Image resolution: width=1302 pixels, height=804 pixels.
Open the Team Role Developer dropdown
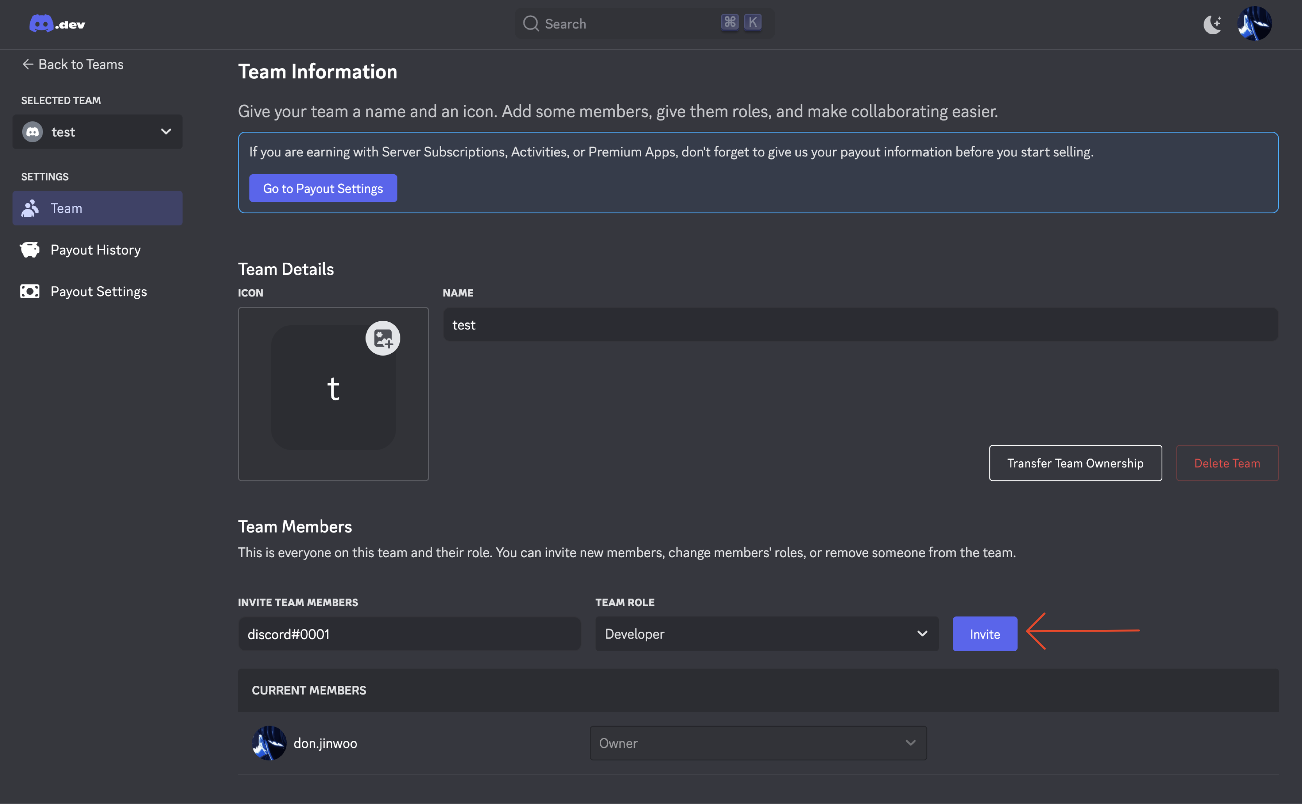tap(766, 634)
